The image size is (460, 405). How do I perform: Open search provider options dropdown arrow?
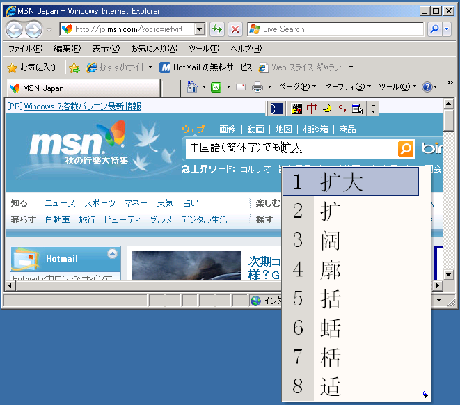(447, 29)
